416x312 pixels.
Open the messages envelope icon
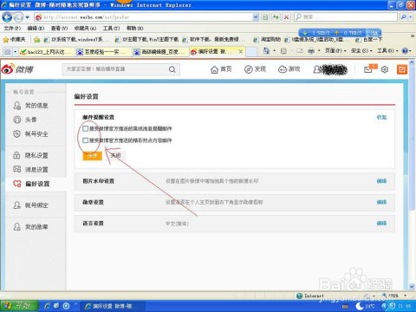pos(368,69)
